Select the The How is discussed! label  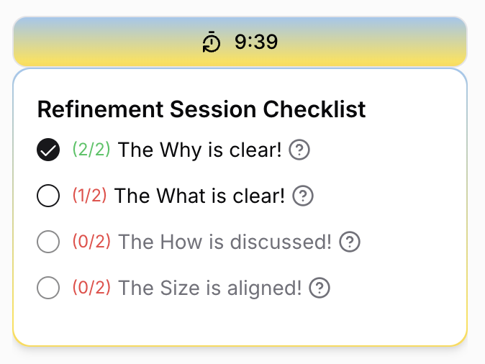click(x=225, y=242)
